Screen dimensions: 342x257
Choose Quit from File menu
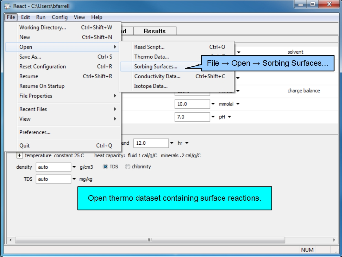pos(63,146)
